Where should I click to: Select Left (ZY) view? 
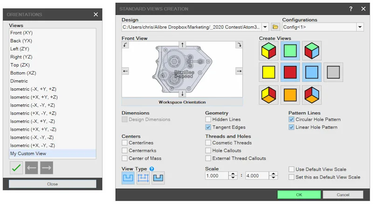(x=53, y=49)
